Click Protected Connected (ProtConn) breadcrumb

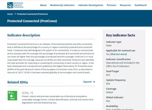[32, 14]
